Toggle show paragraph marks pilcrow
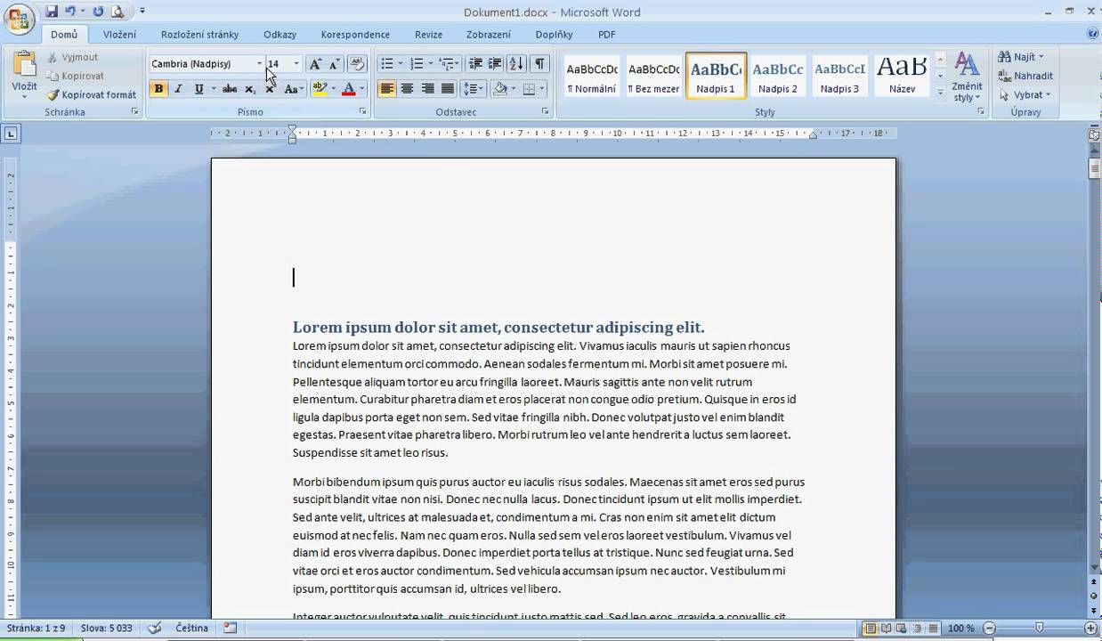This screenshot has height=641, width=1102. [x=539, y=64]
